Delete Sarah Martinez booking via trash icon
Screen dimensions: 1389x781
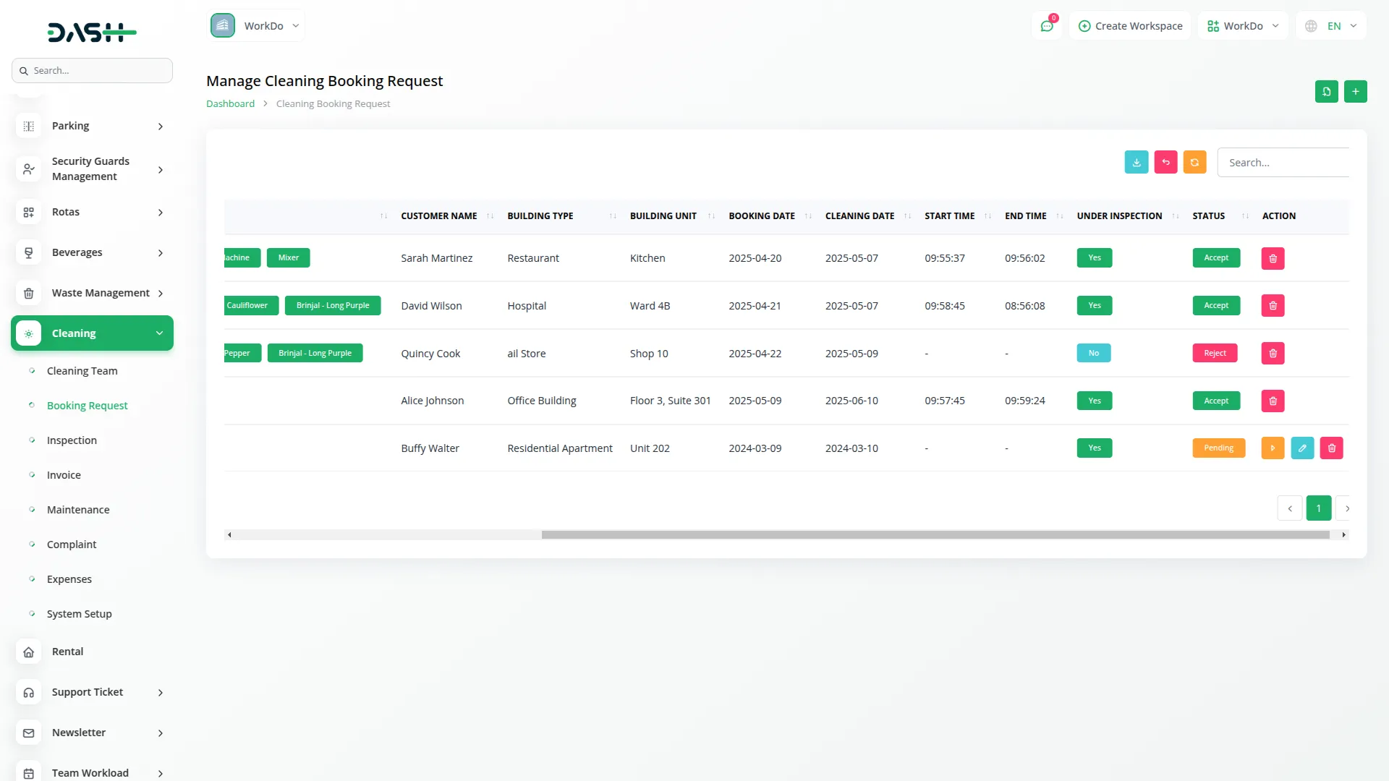(1273, 259)
